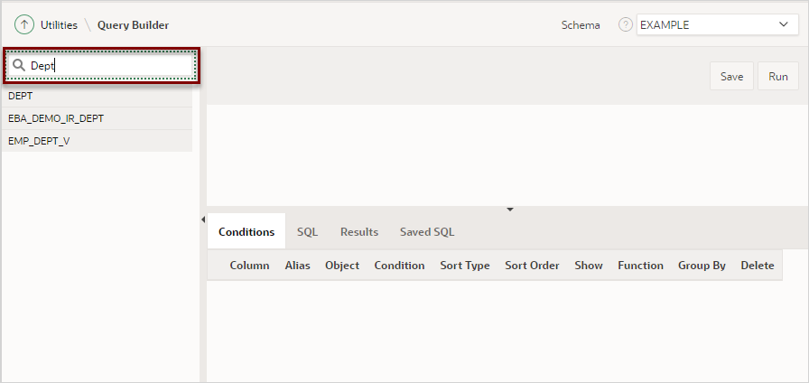Click the Sort Type column header

point(465,266)
